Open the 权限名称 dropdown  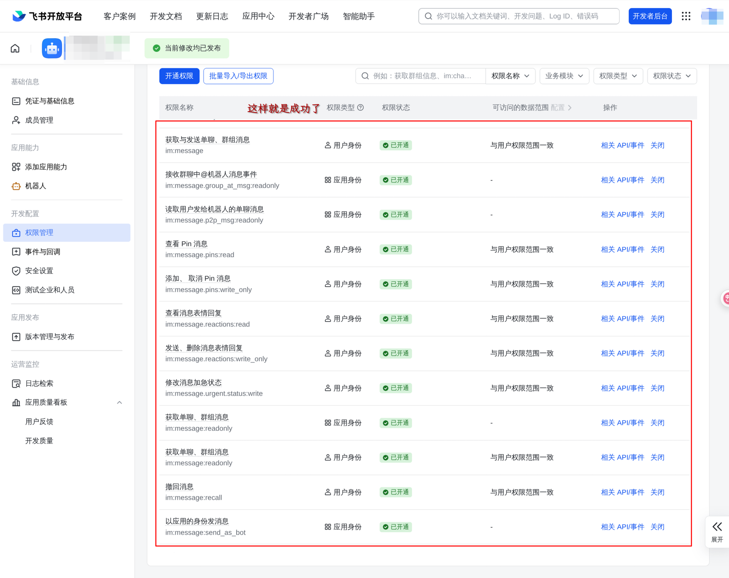coord(510,76)
